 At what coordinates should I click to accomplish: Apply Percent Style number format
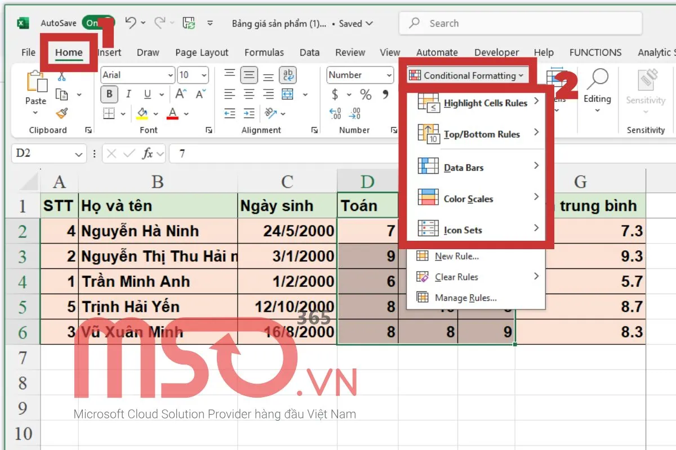366,94
